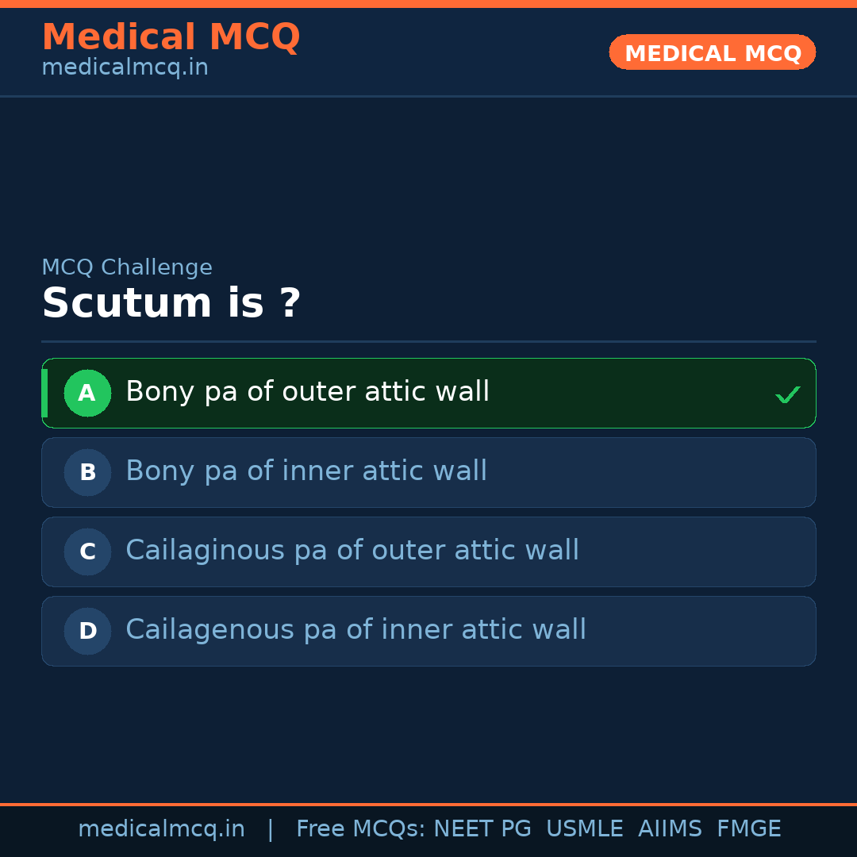
Task: Click the question title 'Scutum is ?'
Action: (170, 303)
